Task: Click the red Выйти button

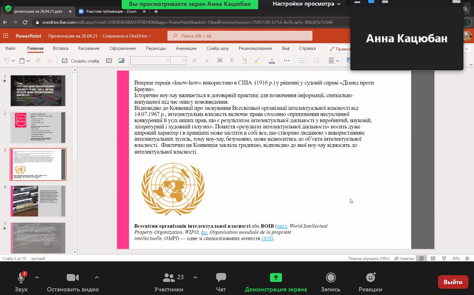Action: point(453,282)
